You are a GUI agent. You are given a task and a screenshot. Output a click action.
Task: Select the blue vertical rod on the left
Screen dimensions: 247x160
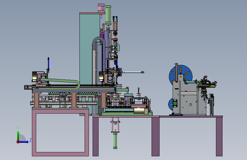48,64
